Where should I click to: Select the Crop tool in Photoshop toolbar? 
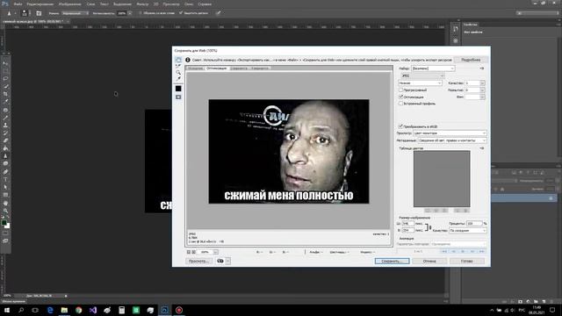(5, 94)
